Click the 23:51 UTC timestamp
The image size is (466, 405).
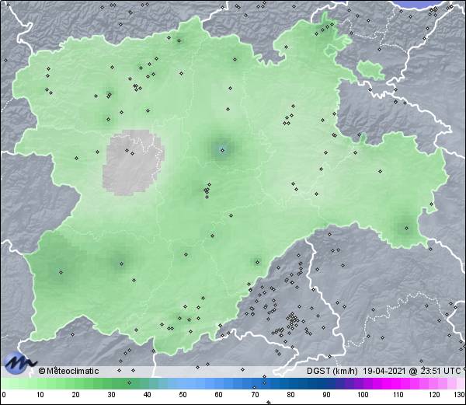440,371
